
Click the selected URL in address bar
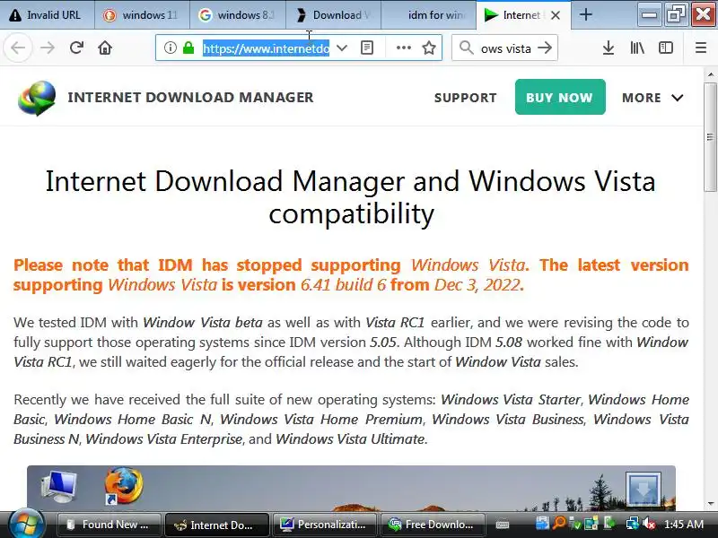pyautogui.click(x=266, y=48)
